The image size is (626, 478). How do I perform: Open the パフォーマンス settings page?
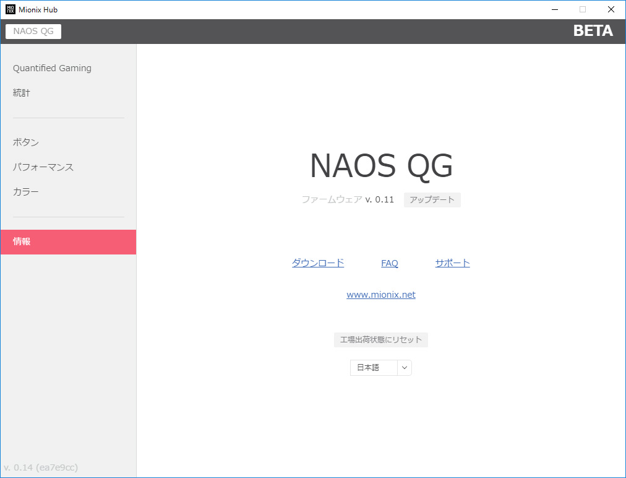click(43, 167)
